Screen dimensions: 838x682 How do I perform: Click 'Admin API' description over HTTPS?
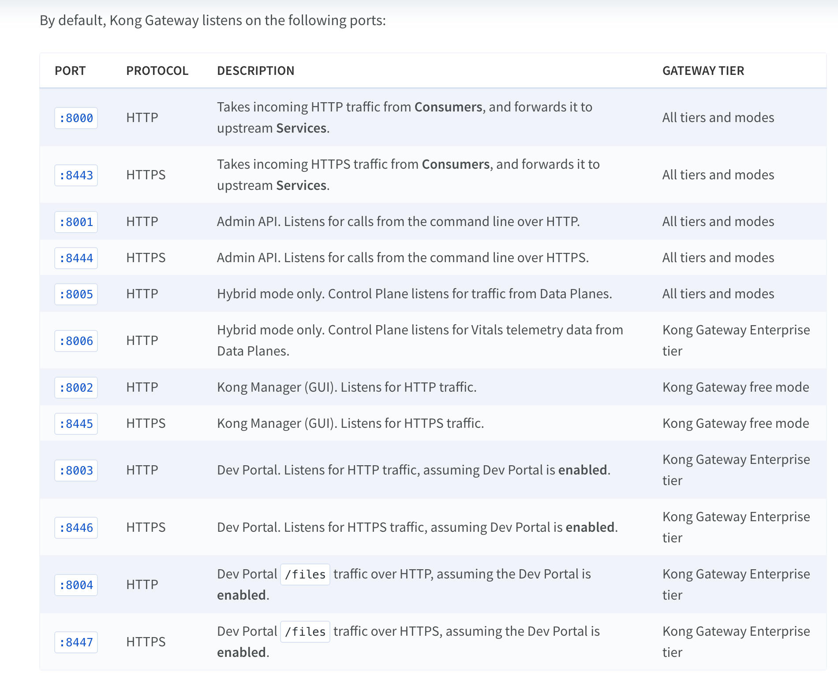(403, 258)
